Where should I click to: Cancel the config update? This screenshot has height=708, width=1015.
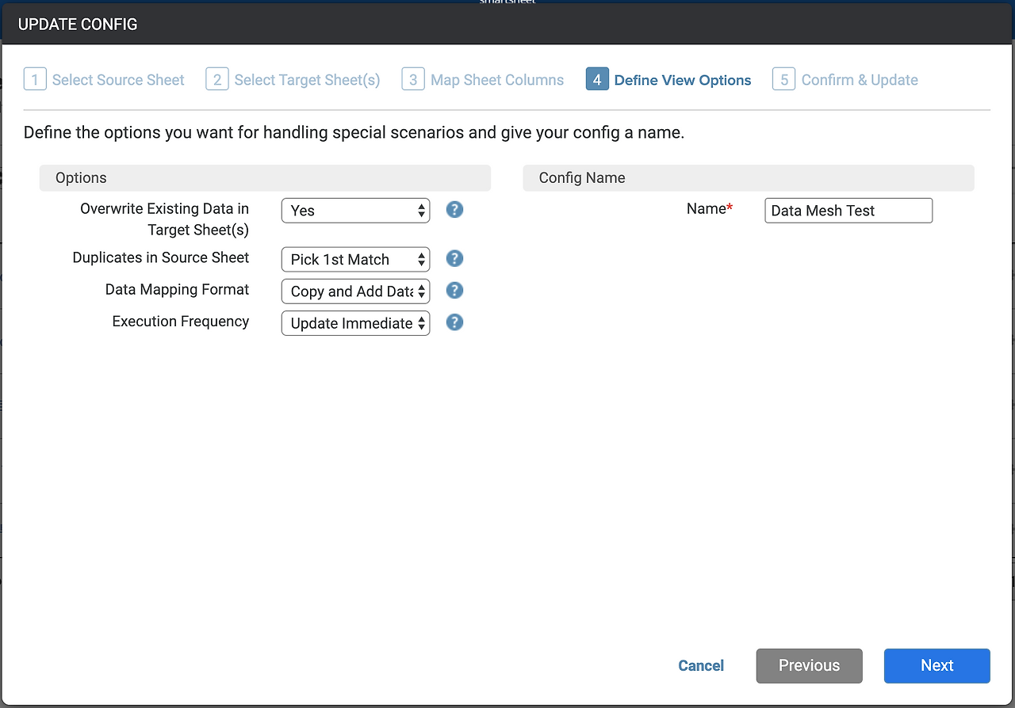pos(701,665)
